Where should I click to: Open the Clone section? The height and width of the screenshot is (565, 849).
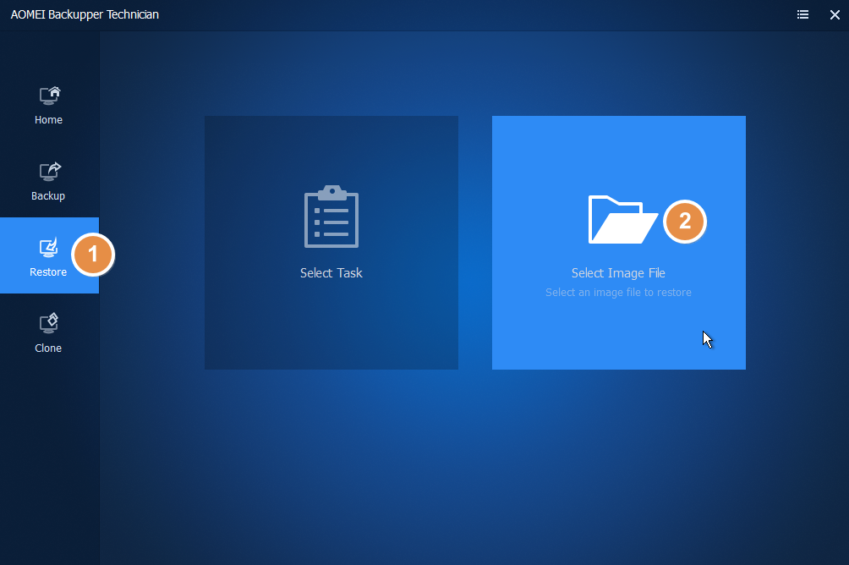[49, 332]
